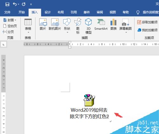Click the 3D 模型 cube icon
This screenshot has width=159, height=134.
tap(88, 22)
